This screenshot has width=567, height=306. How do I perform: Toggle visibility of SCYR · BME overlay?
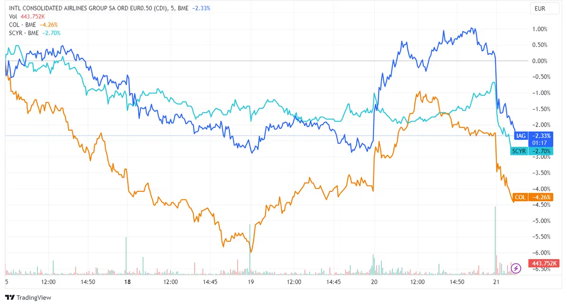point(25,33)
